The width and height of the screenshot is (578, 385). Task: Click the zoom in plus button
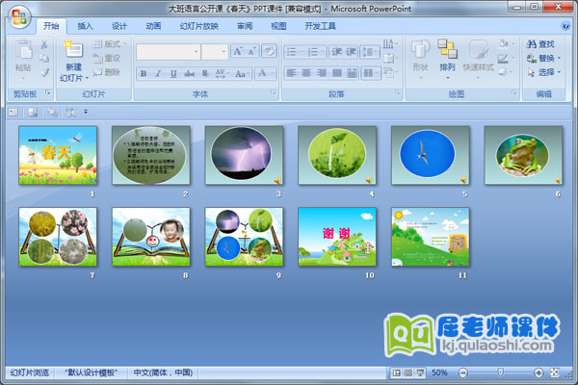(x=538, y=372)
